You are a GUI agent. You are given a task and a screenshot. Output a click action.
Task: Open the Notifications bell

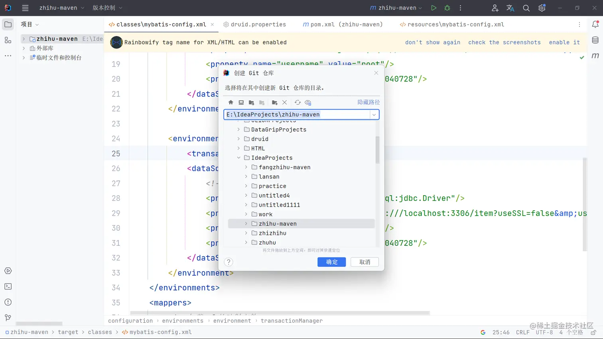coord(595,25)
